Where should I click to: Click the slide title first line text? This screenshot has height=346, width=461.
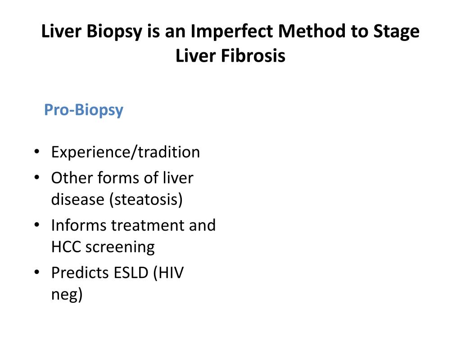(x=230, y=32)
